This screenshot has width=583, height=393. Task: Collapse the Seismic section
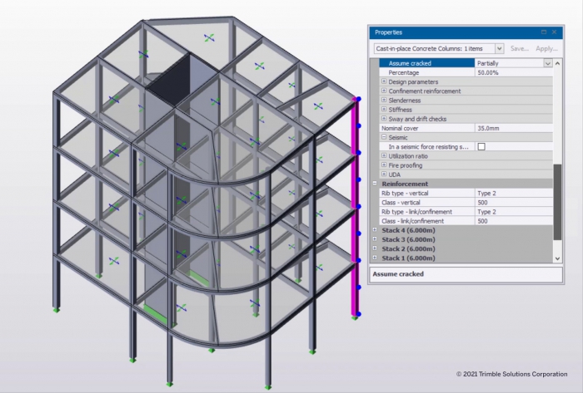383,137
